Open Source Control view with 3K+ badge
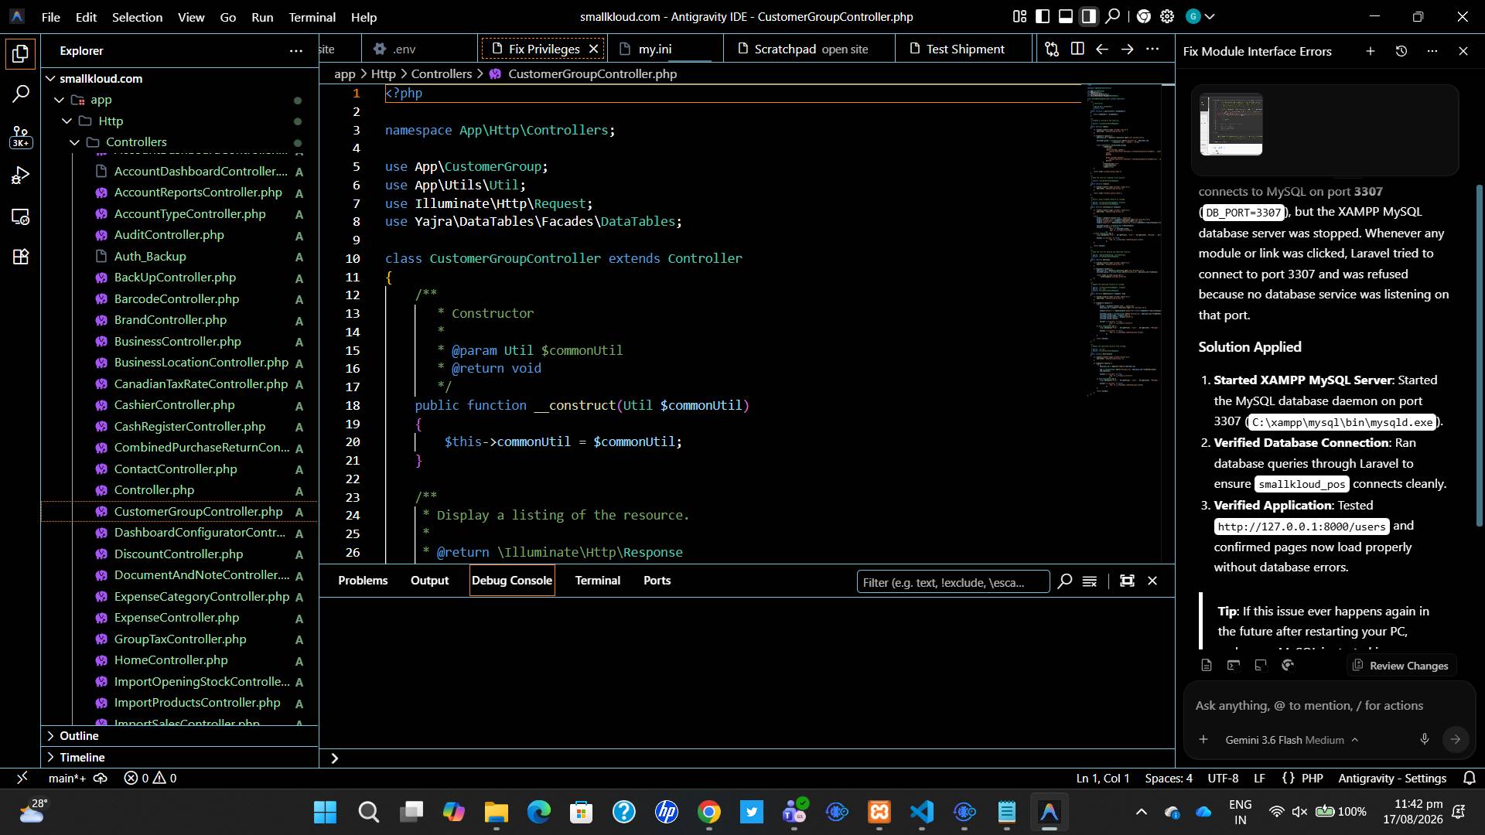This screenshot has height=835, width=1485. 21,136
